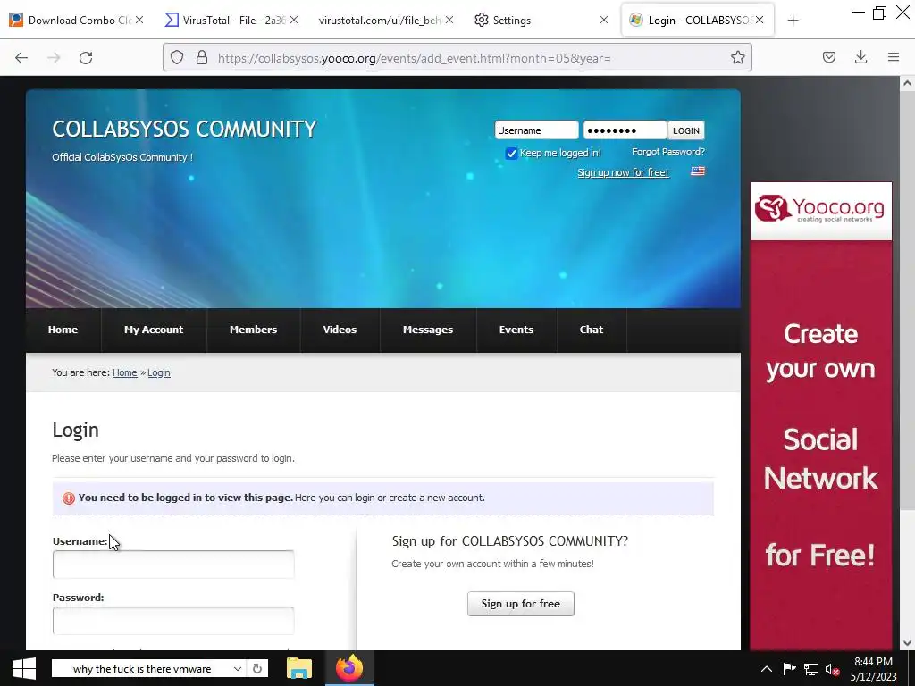This screenshot has width=915, height=686.
Task: Click the taskbar address refresh icon
Action: point(257,668)
